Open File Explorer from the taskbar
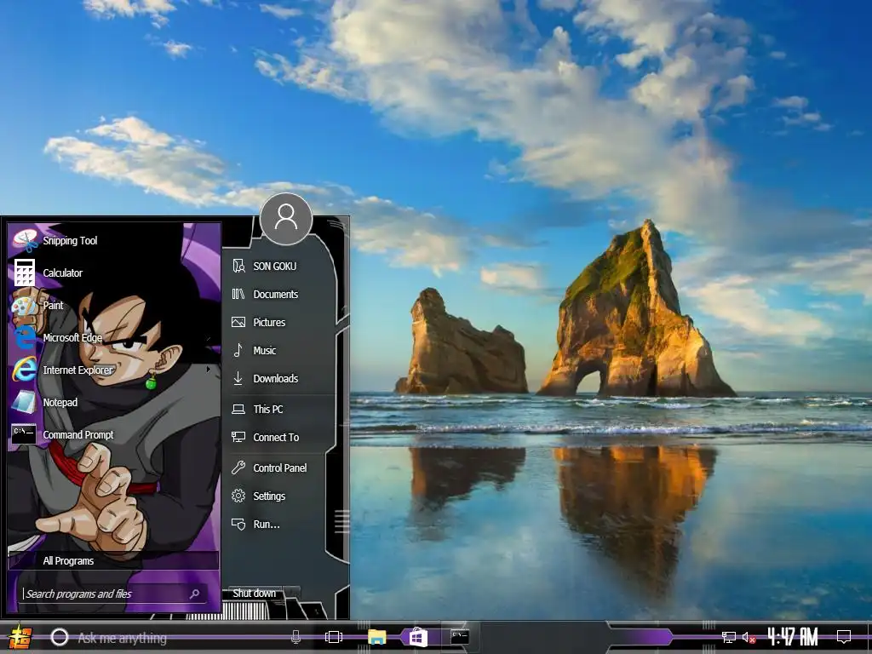This screenshot has height=654, width=872. [377, 637]
